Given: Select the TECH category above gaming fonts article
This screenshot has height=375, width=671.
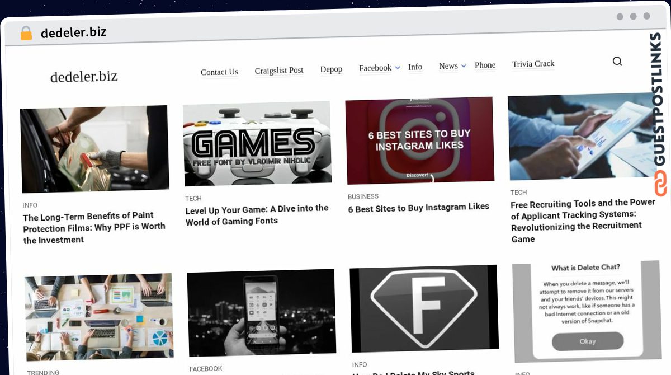Looking at the screenshot, I should tap(193, 198).
